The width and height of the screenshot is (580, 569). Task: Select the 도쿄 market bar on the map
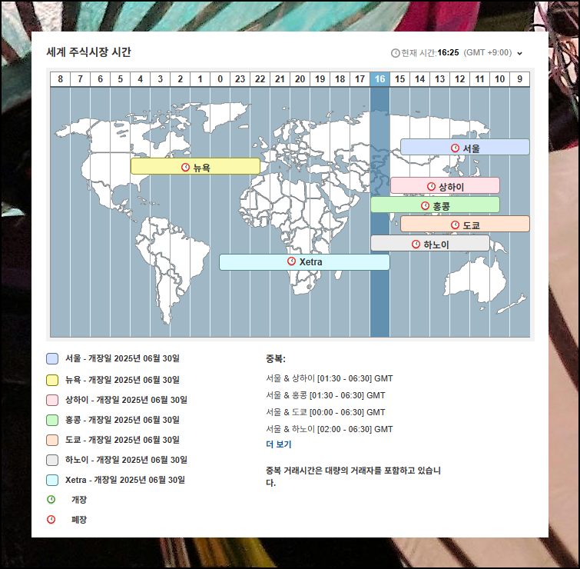465,224
